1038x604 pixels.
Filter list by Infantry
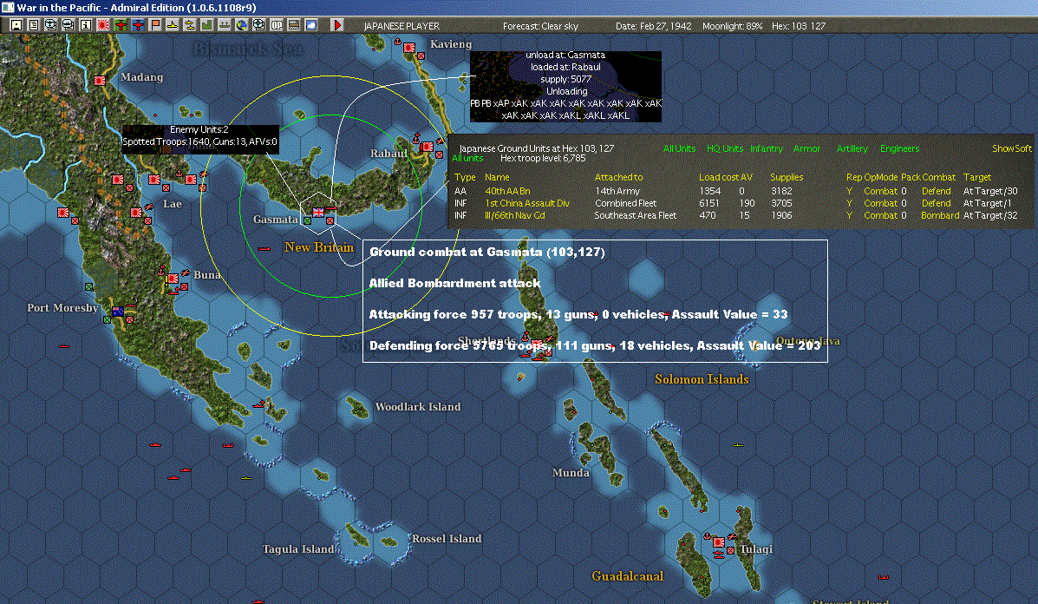[766, 148]
